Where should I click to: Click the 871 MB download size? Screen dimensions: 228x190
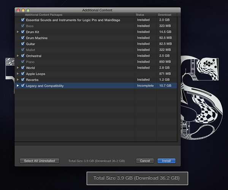click(165, 74)
